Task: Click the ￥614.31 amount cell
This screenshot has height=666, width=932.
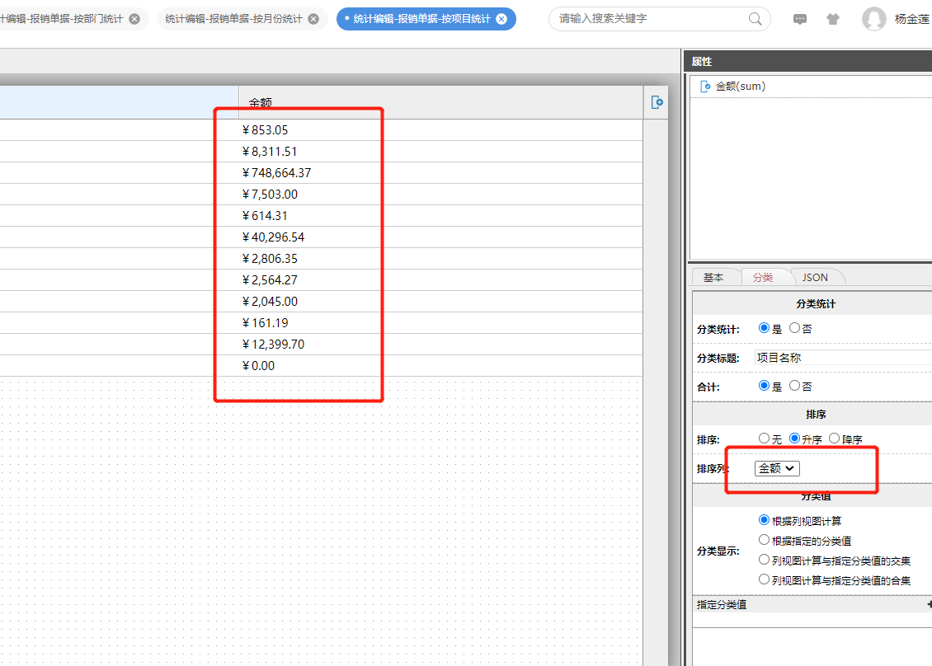Action: coord(440,216)
